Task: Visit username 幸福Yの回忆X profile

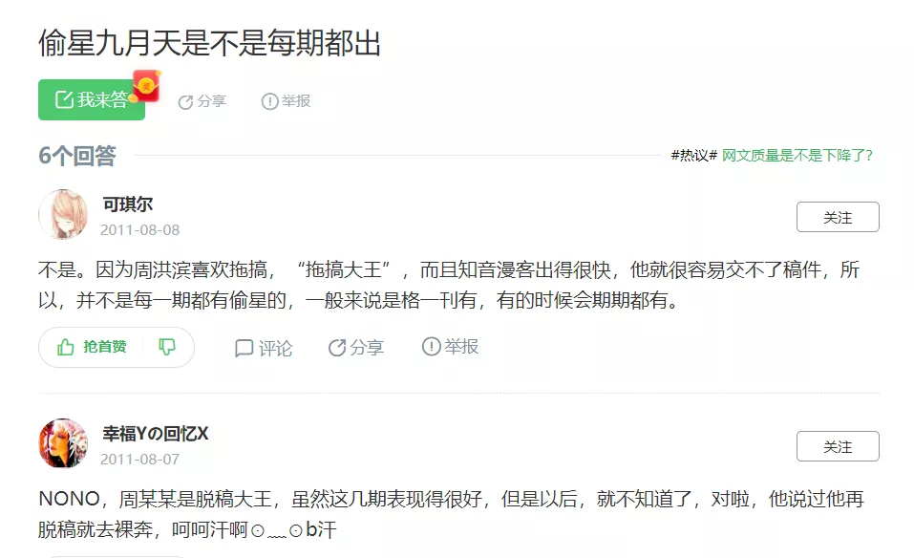Action: [x=156, y=434]
